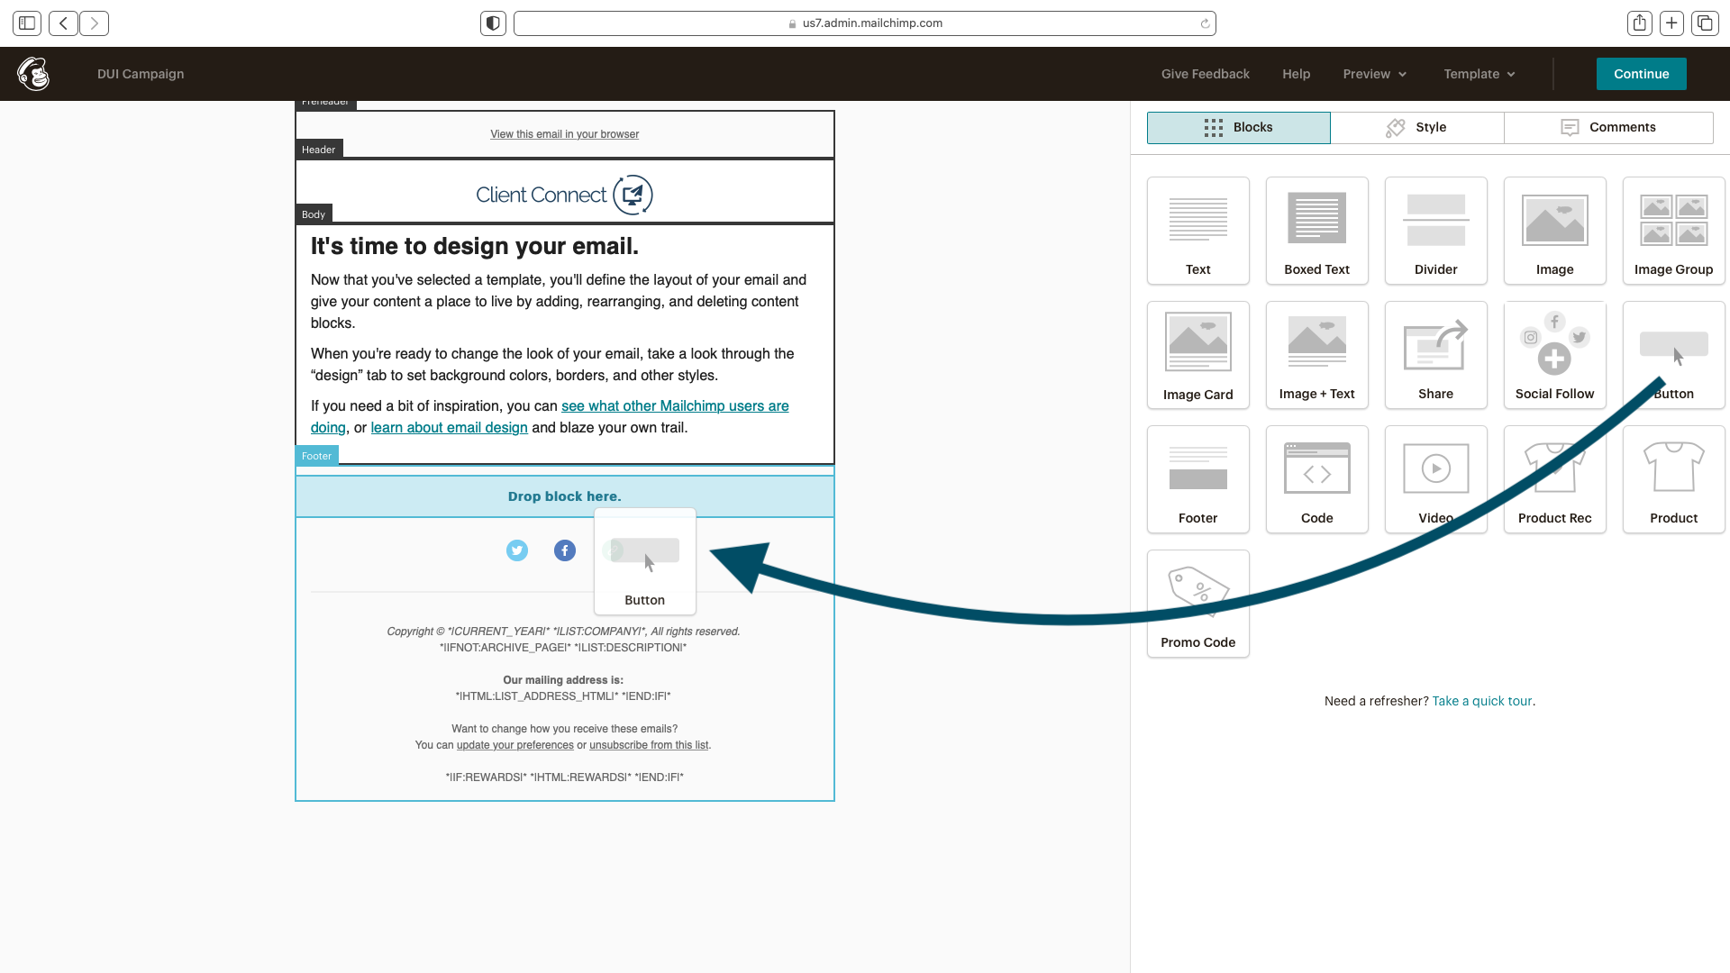This screenshot has height=973, width=1730.
Task: Select the Social Follow block
Action: tap(1554, 355)
